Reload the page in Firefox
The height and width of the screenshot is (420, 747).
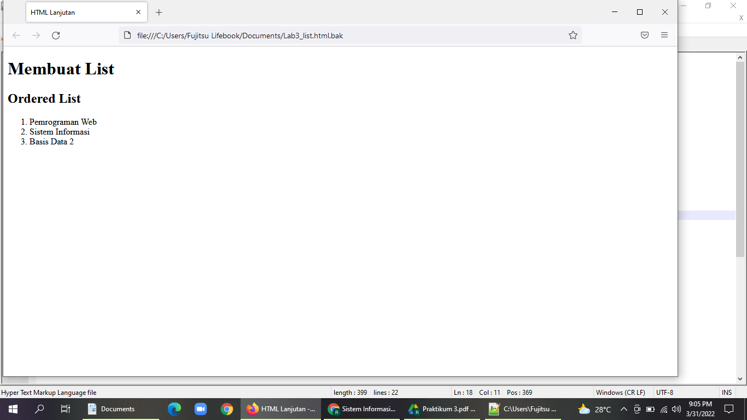56,36
